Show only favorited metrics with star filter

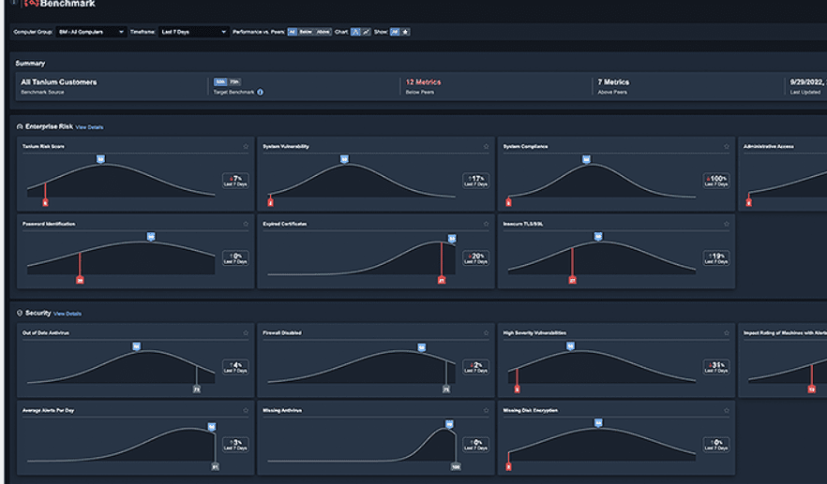click(x=405, y=32)
